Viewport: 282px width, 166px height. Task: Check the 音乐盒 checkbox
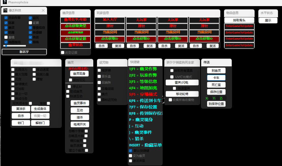tap(99, 76)
